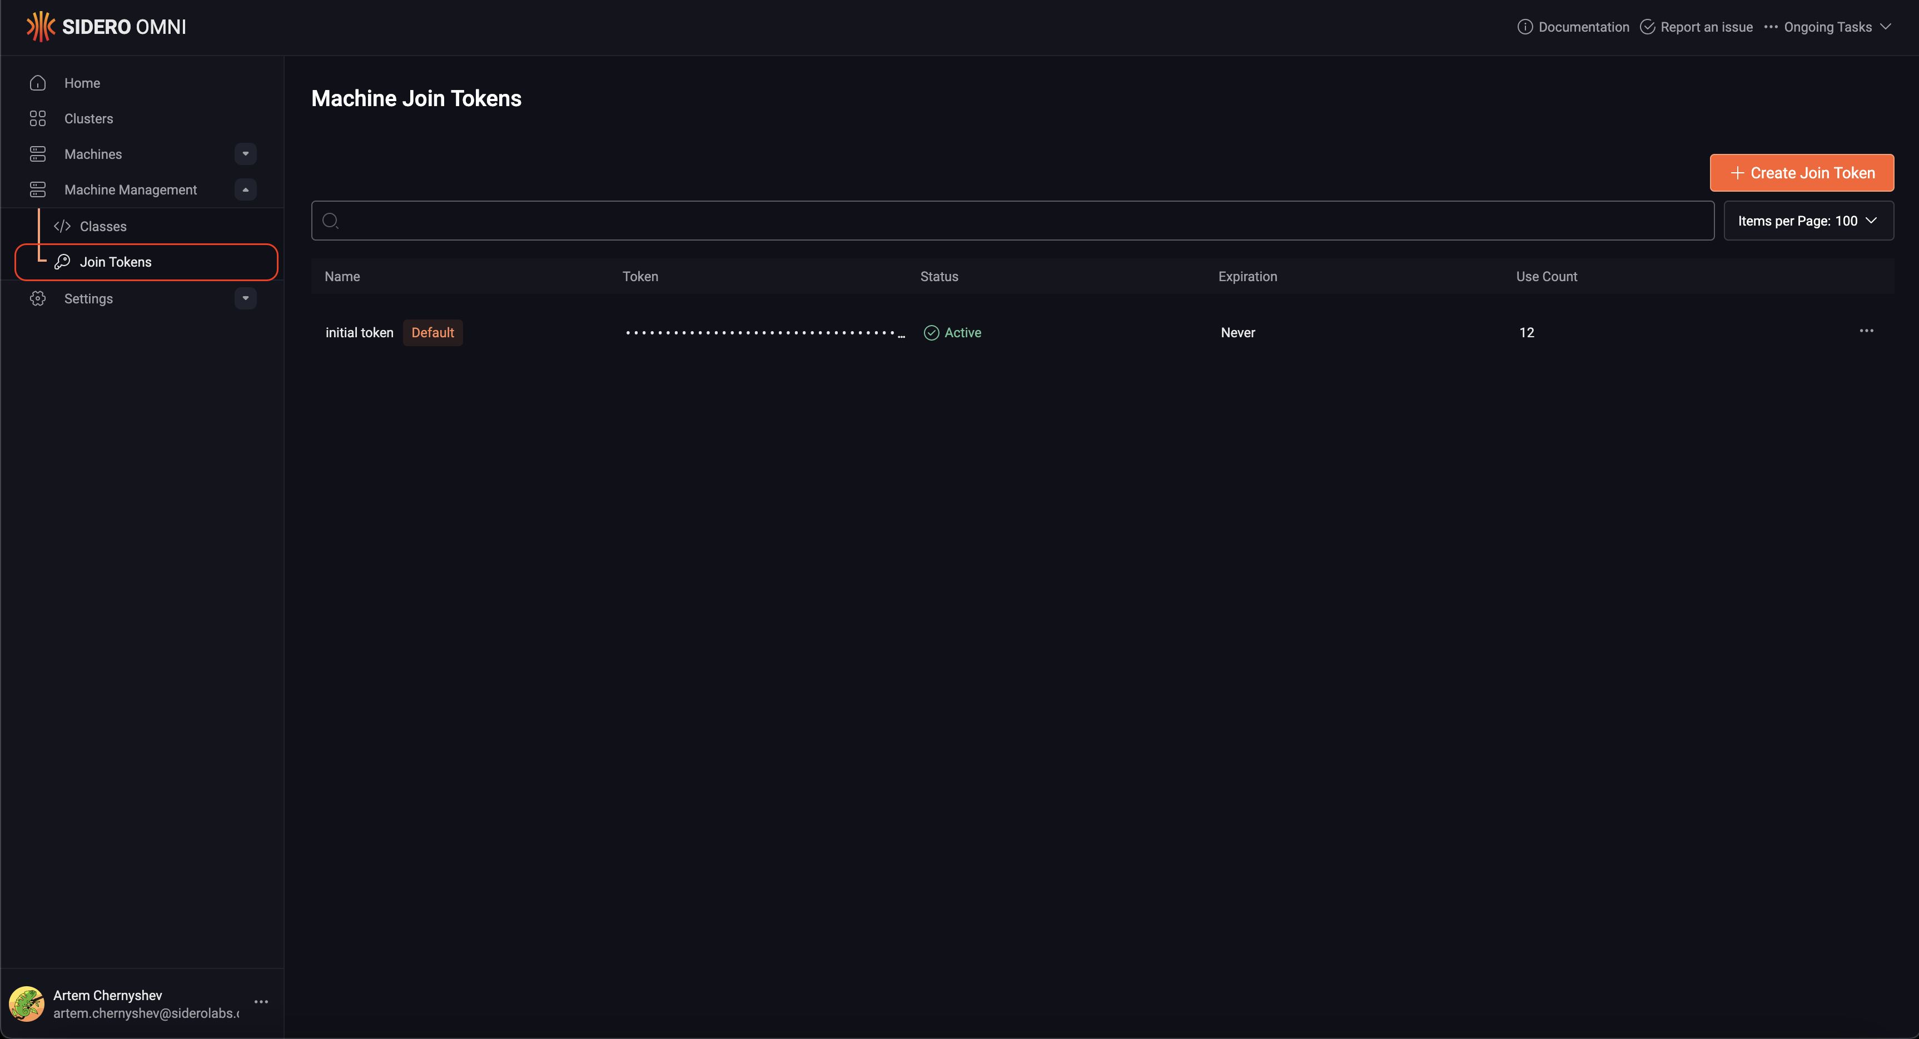The width and height of the screenshot is (1919, 1039).
Task: Go to Clusters page
Action: (88, 118)
